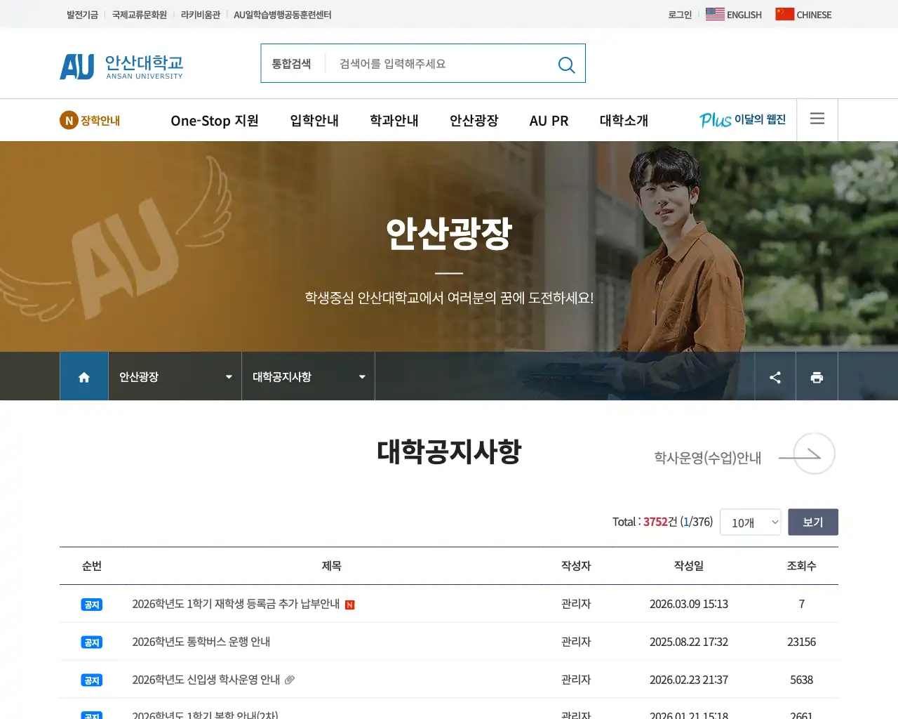This screenshot has width=898, height=719.
Task: Open the hamburger menu icon
Action: click(817, 119)
